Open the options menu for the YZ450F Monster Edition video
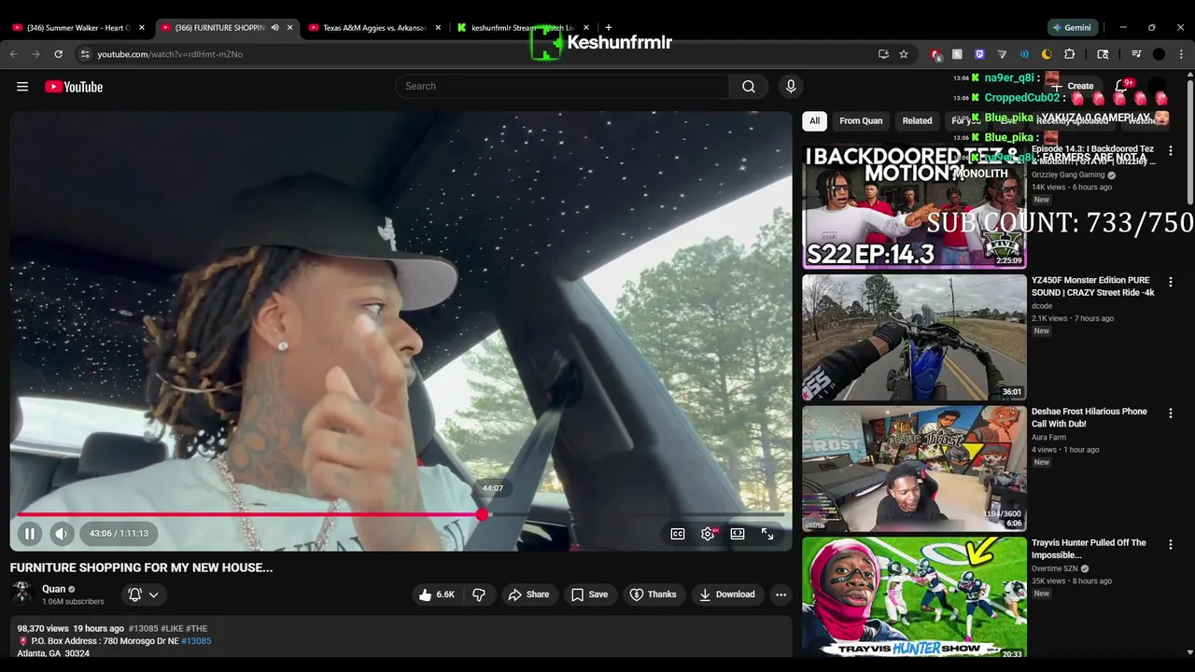The image size is (1195, 672). 1171,282
